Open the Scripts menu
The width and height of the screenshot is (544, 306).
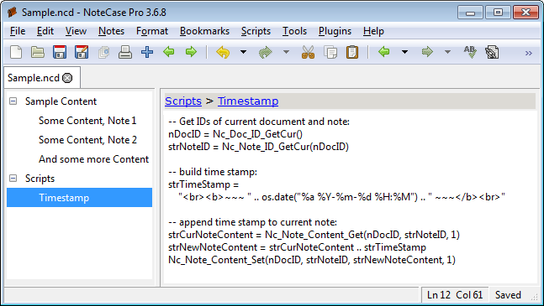[x=256, y=31]
